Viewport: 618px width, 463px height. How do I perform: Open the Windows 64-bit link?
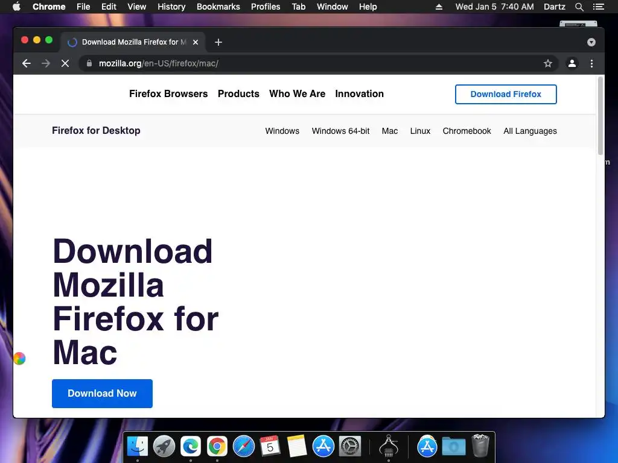pos(340,131)
